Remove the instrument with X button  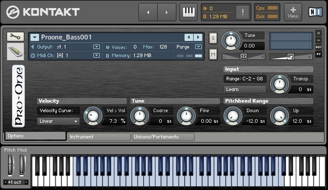318,33
